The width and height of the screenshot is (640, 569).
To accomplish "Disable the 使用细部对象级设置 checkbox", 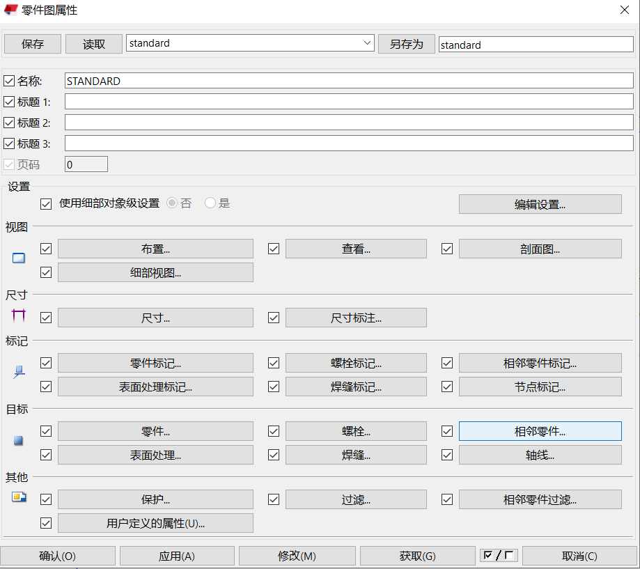I will click(47, 204).
